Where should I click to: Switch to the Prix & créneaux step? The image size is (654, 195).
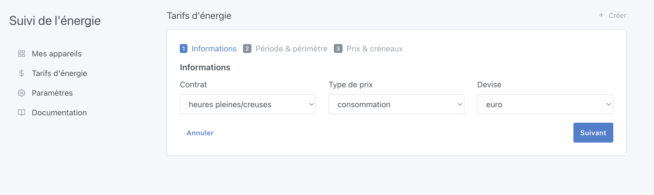point(375,48)
